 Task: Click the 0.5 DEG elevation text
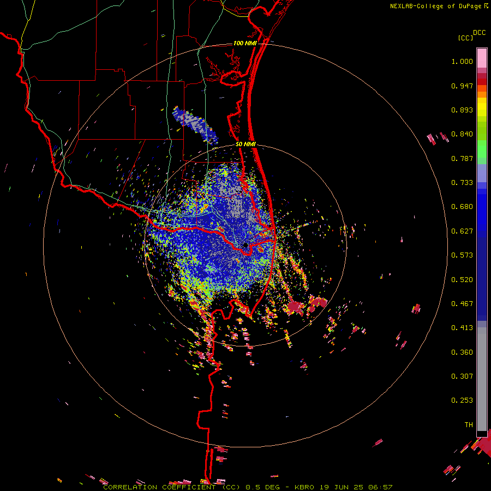coord(262,487)
